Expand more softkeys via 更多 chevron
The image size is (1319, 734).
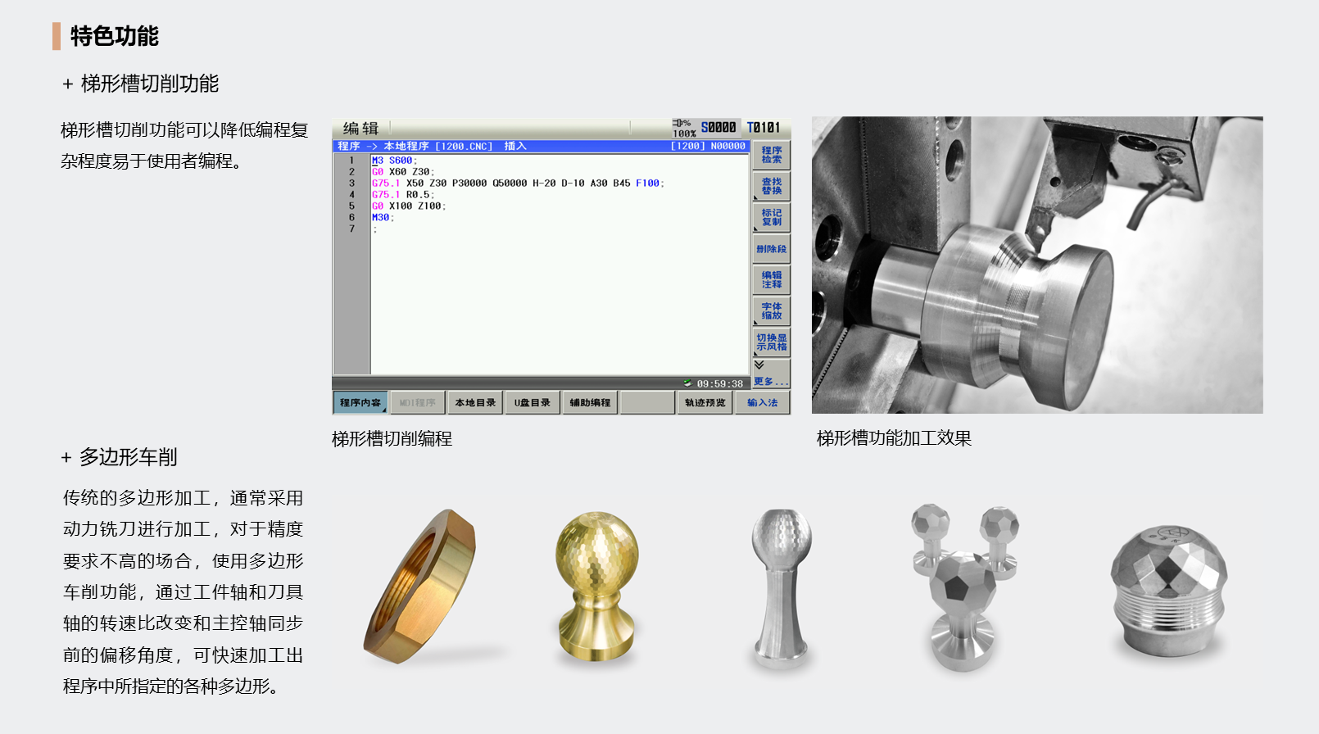769,374
